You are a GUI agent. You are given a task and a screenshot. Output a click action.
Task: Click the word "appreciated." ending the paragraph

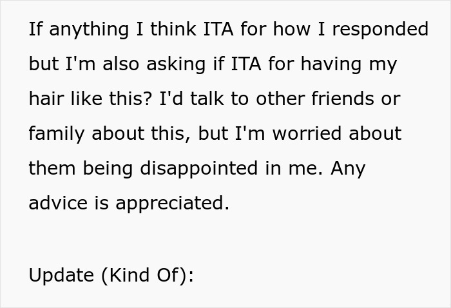[x=172, y=204]
